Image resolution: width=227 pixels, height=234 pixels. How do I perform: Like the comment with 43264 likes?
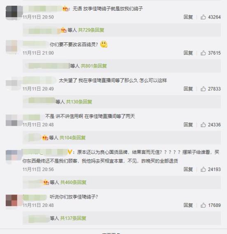[203, 17]
